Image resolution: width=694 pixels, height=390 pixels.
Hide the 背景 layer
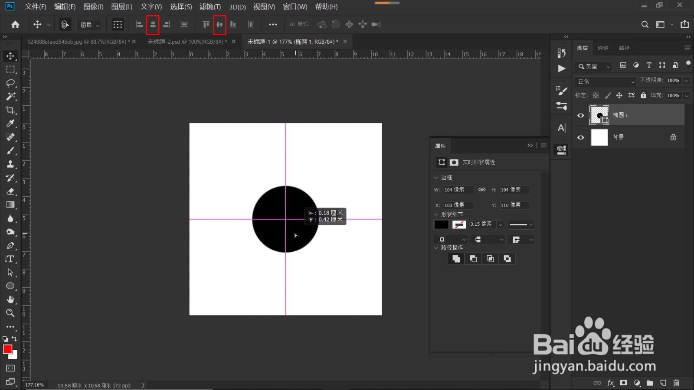(580, 137)
